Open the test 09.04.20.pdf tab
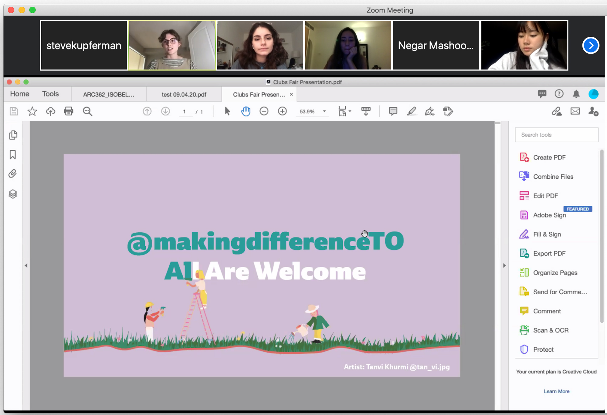 click(x=184, y=94)
